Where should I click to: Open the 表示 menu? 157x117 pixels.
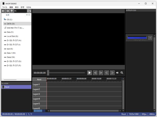pyautogui.click(x=17, y=7)
